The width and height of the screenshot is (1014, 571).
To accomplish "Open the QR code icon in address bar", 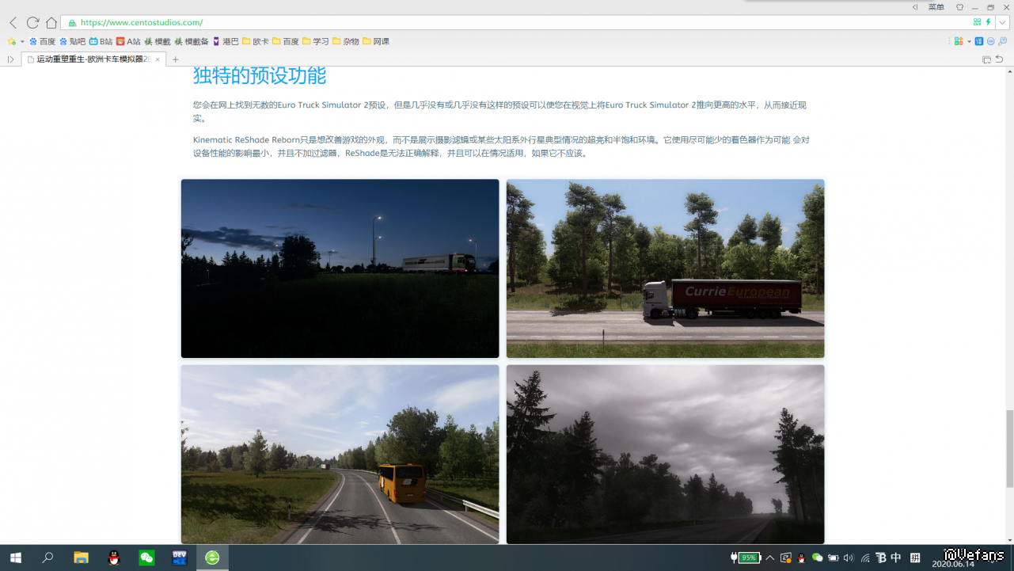I will [x=977, y=22].
